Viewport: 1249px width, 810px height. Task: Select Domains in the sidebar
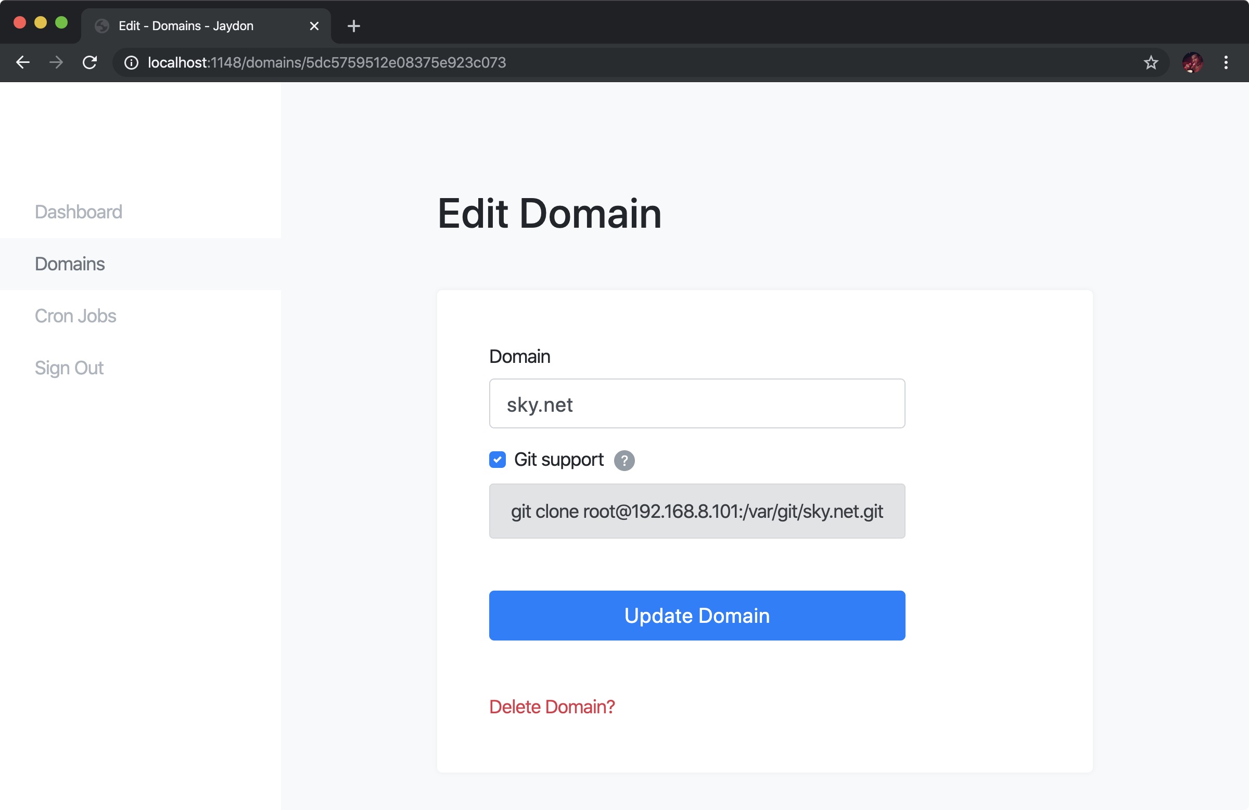pos(70,264)
